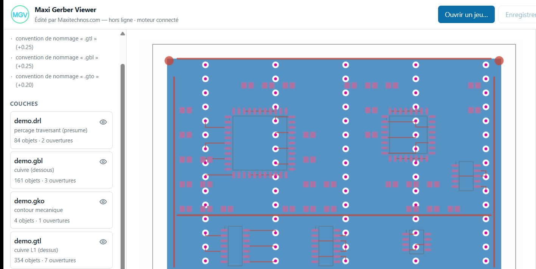Select the « .gbl » naming convention entry
Image resolution: width=536 pixels, height=269 pixels.
pos(57,62)
